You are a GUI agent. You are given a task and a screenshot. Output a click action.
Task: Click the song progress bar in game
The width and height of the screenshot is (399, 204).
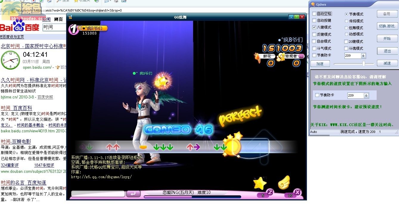[192, 197]
